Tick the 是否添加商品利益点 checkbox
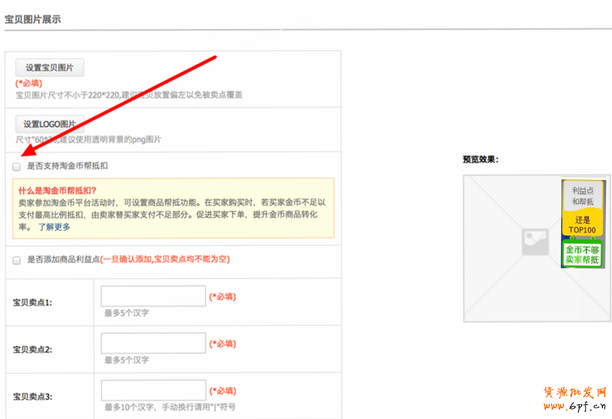The height and width of the screenshot is (419, 612). click(x=17, y=260)
